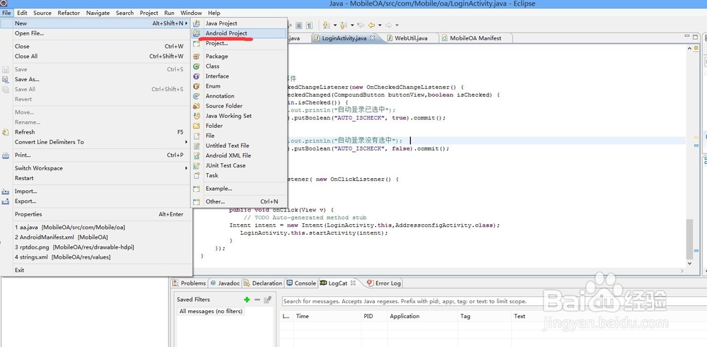The image size is (707, 347).
Task: Select Java Project in the New submenu
Action: [x=239, y=23]
